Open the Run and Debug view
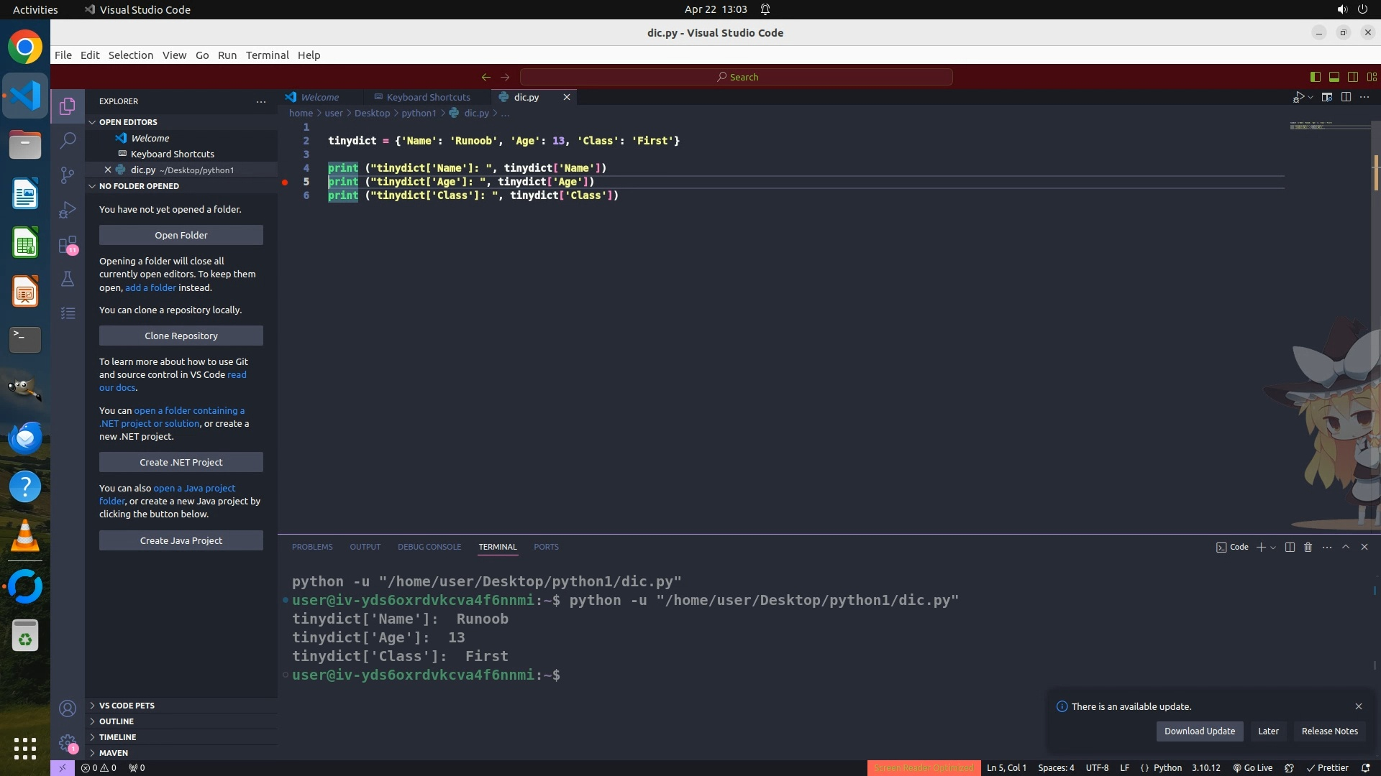The height and width of the screenshot is (776, 1381). 68,210
